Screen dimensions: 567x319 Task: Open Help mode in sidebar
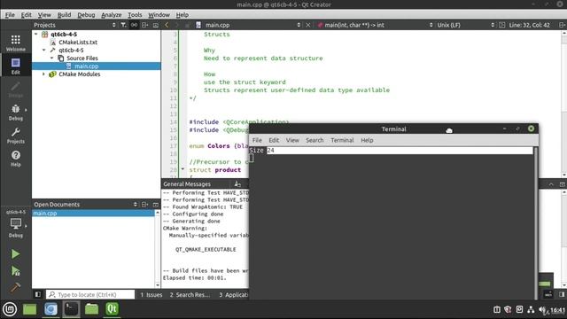point(16,159)
